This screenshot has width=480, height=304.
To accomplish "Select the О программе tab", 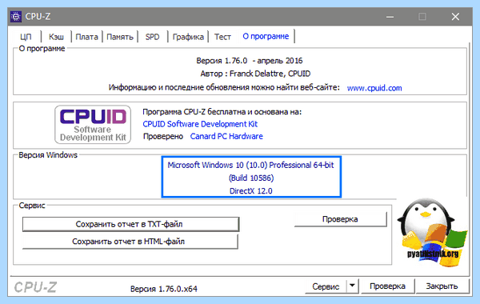I will click(266, 36).
